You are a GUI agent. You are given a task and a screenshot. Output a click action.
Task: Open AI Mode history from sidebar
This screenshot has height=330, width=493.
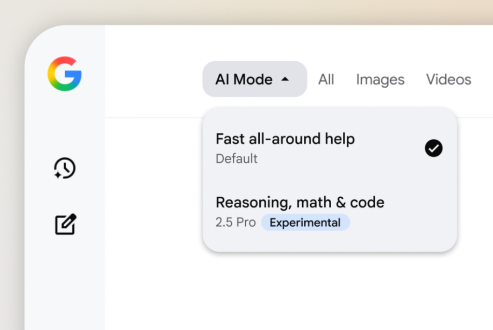tap(65, 168)
